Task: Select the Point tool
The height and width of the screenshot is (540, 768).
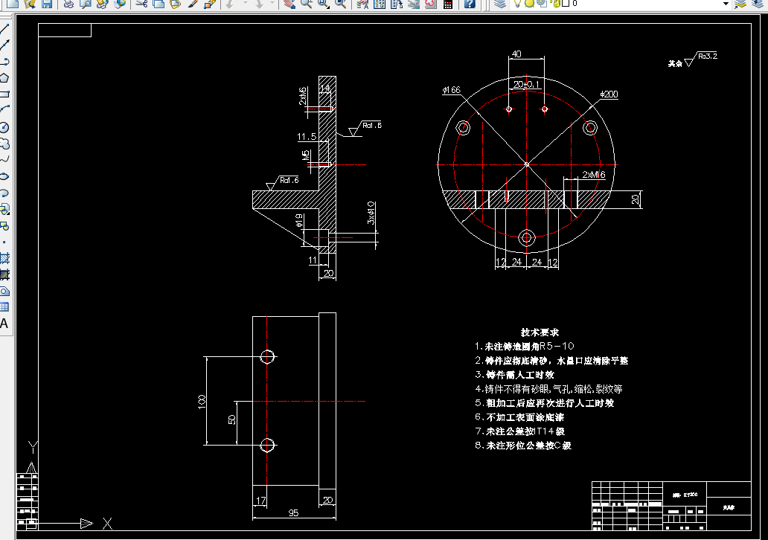Action: coord(4,242)
